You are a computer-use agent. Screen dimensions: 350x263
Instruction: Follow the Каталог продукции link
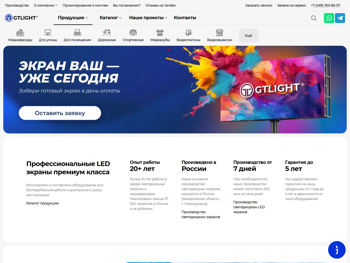click(x=42, y=203)
